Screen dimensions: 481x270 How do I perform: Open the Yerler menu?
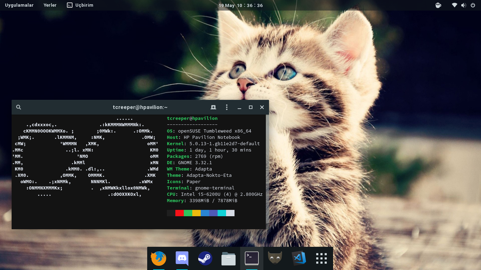pos(50,5)
